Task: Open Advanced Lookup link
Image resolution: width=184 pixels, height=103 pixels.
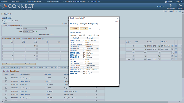Action: coord(95,29)
